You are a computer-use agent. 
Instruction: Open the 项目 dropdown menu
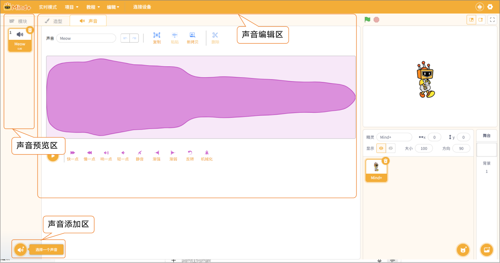[71, 7]
